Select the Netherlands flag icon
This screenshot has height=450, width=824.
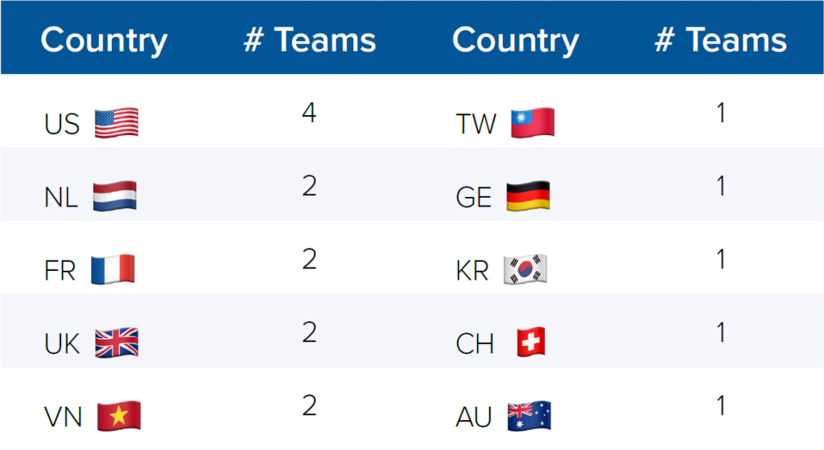tap(114, 196)
